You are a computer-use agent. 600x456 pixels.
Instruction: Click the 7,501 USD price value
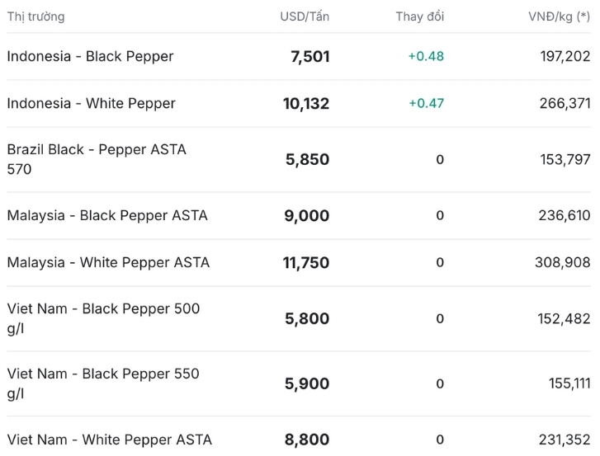click(310, 57)
